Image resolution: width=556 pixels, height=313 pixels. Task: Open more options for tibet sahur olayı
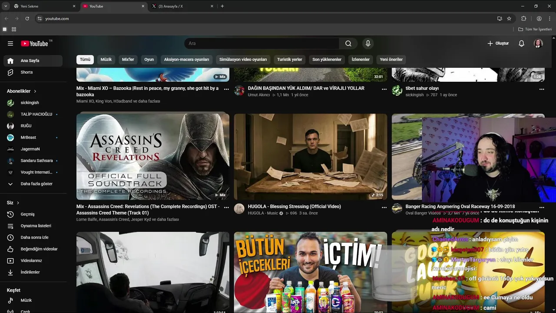pyautogui.click(x=542, y=89)
